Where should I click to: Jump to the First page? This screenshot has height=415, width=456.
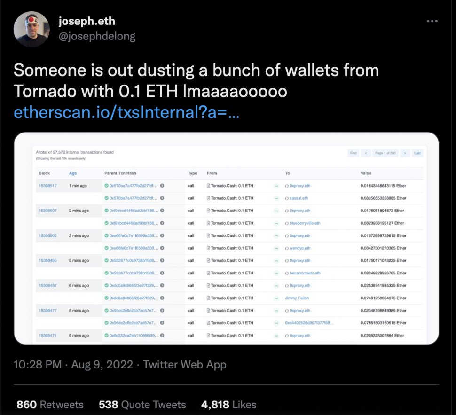353,153
